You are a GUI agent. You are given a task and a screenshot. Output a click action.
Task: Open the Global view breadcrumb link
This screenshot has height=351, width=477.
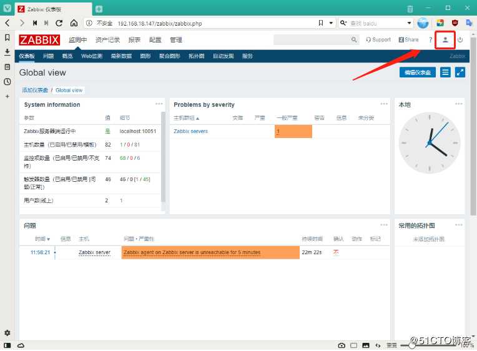tap(69, 91)
